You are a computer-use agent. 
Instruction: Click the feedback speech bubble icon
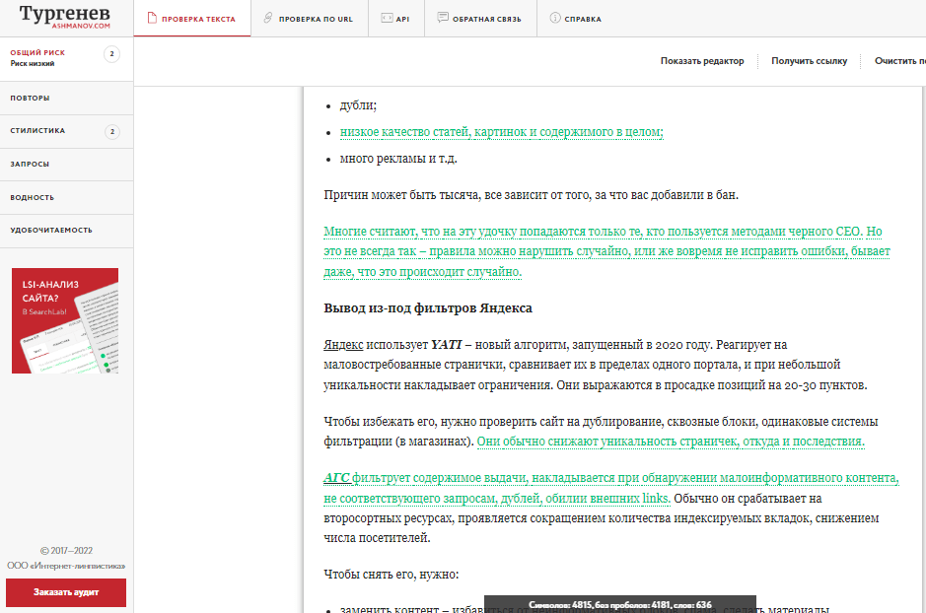443,18
